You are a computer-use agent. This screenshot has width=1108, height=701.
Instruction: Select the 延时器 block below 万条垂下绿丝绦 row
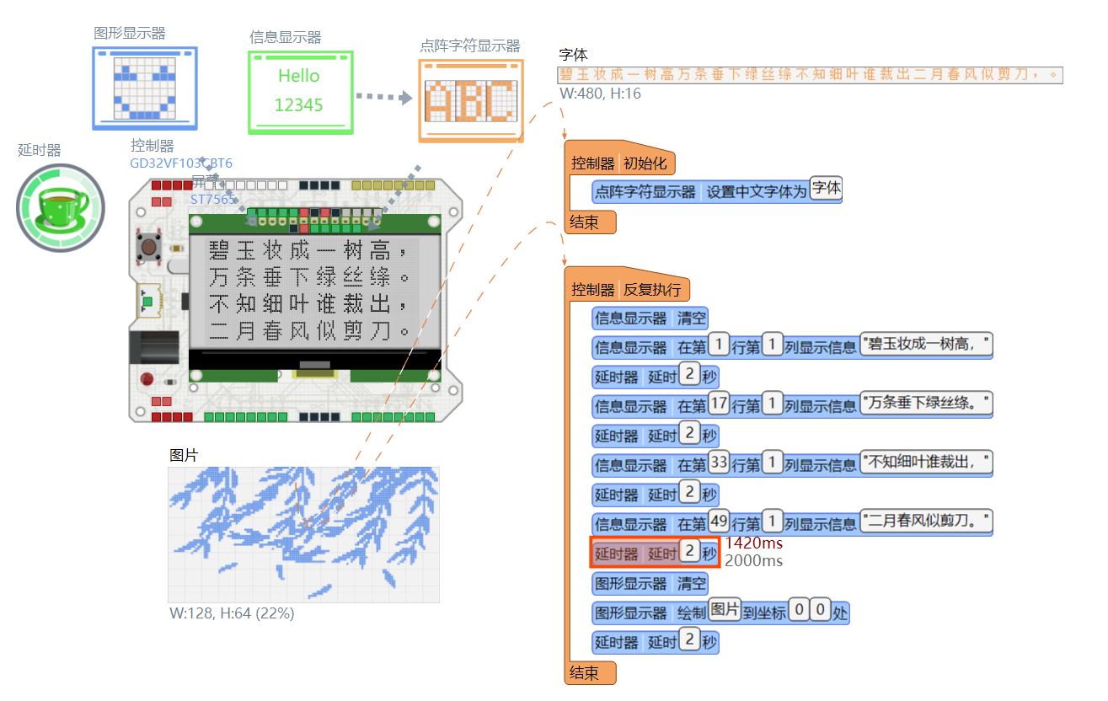(656, 435)
